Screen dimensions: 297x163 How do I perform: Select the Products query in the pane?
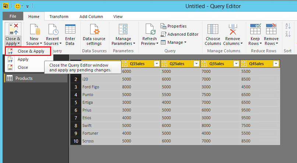pos(24,78)
